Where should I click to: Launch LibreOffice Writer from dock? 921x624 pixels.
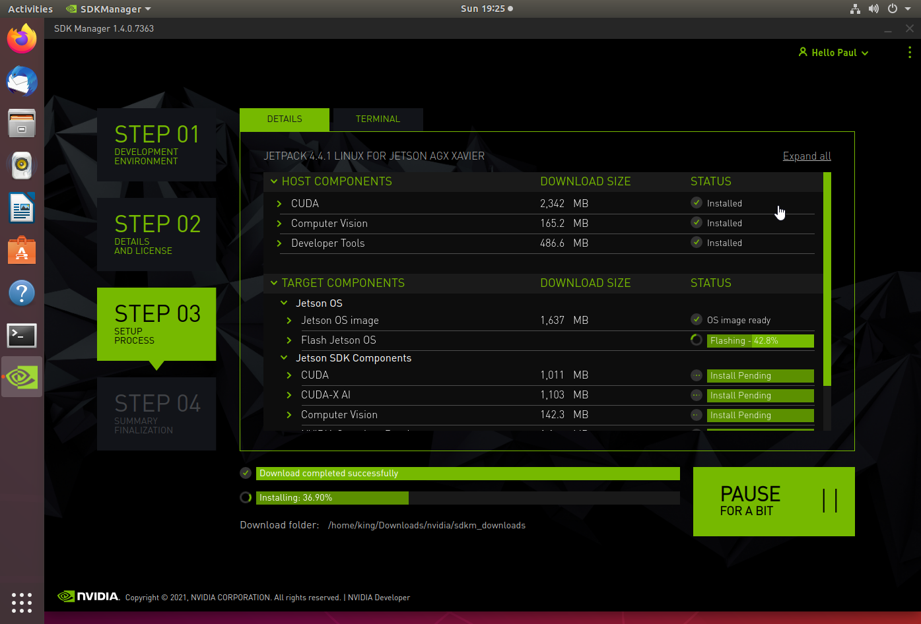coord(22,208)
